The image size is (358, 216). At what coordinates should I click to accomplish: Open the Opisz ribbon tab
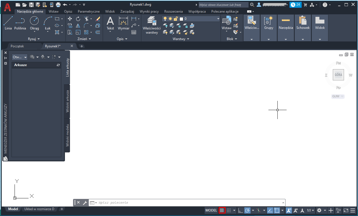click(x=68, y=11)
